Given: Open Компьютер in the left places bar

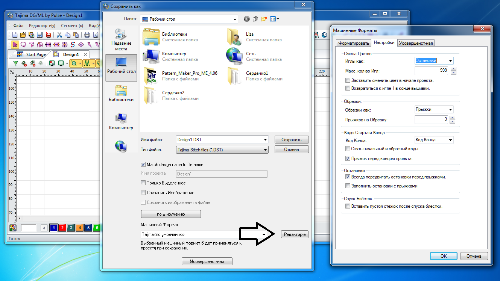Looking at the screenshot, I should 121,122.
